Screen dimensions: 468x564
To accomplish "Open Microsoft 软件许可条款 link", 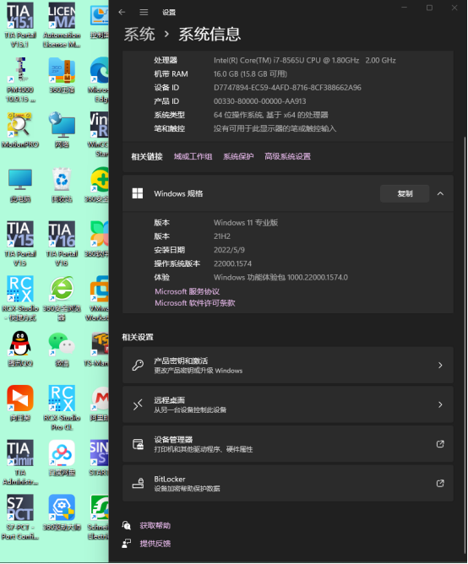I will click(195, 303).
